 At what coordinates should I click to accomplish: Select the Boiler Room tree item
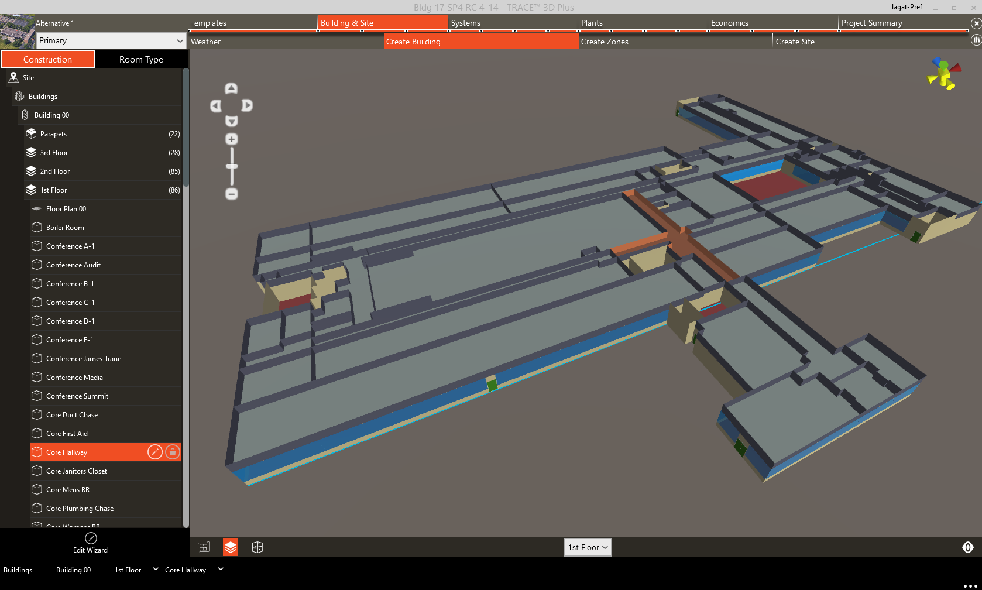[x=64, y=227]
